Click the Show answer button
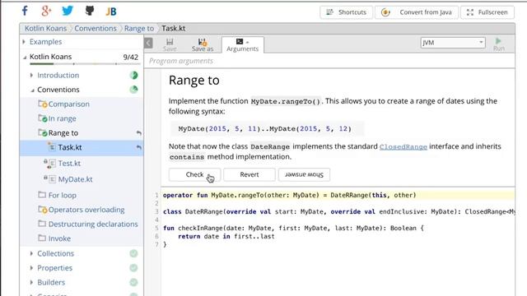 click(304, 174)
